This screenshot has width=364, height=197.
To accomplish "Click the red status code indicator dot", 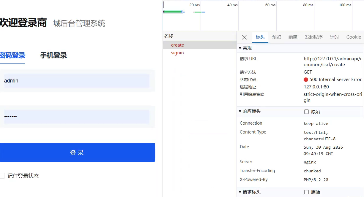I will [x=306, y=80].
